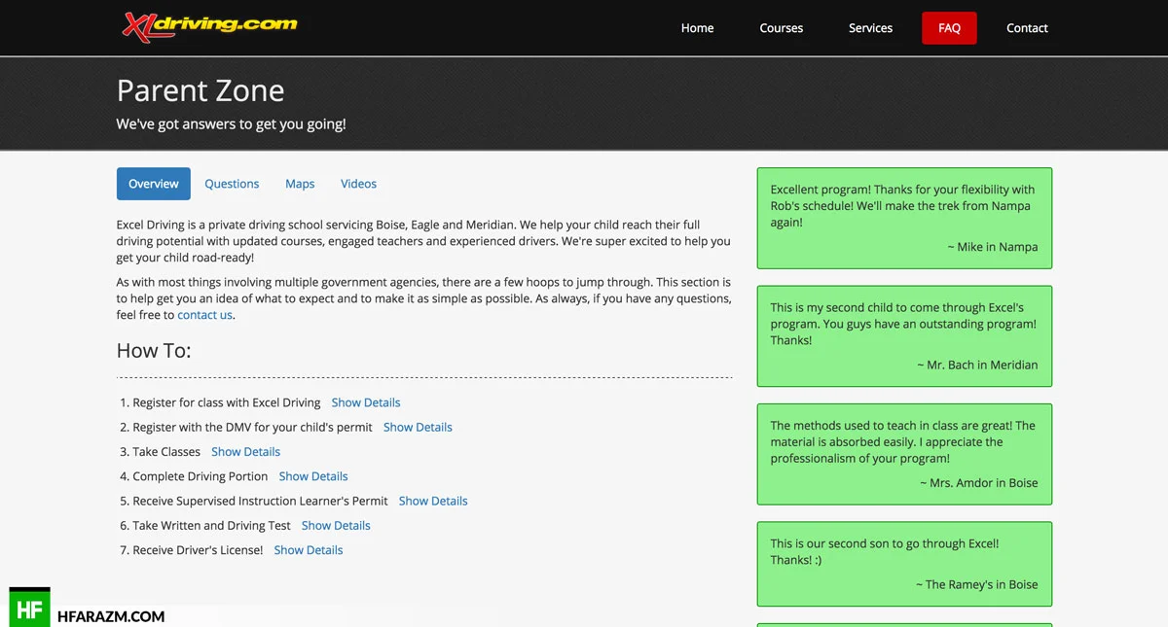Open the Home menu item
Viewport: 1168px width, 627px height.
pyautogui.click(x=697, y=28)
